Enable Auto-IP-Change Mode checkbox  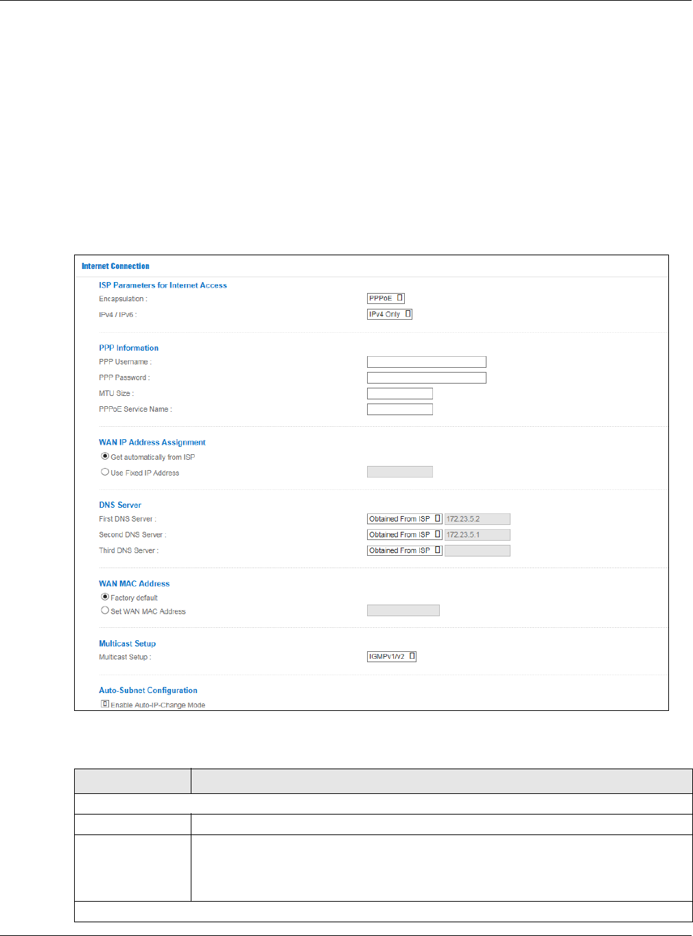(x=105, y=704)
